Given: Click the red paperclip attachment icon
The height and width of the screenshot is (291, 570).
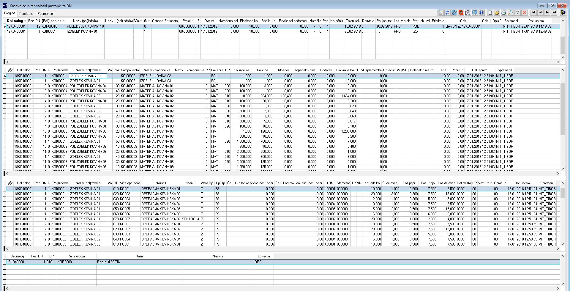Looking at the screenshot, I should click(461, 12).
